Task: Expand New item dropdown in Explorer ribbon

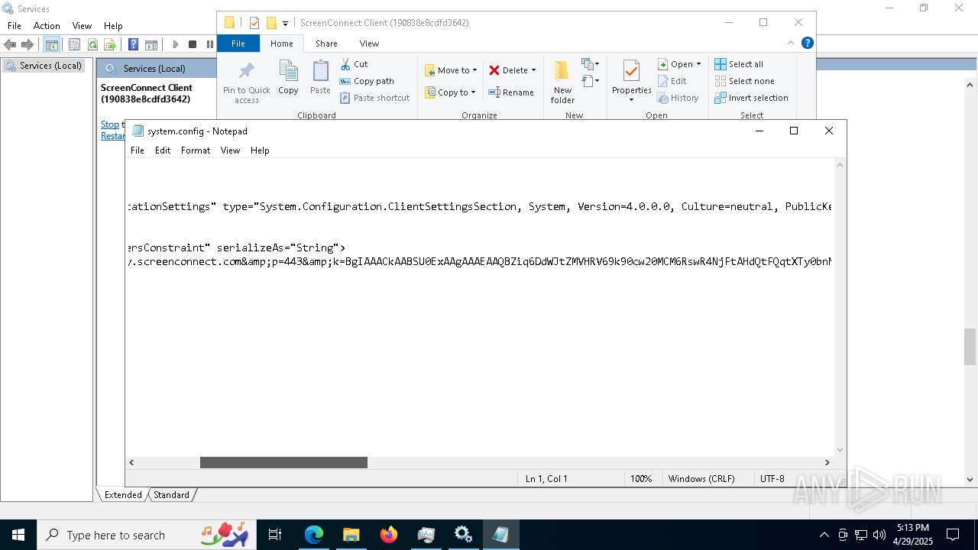Action: point(591,63)
